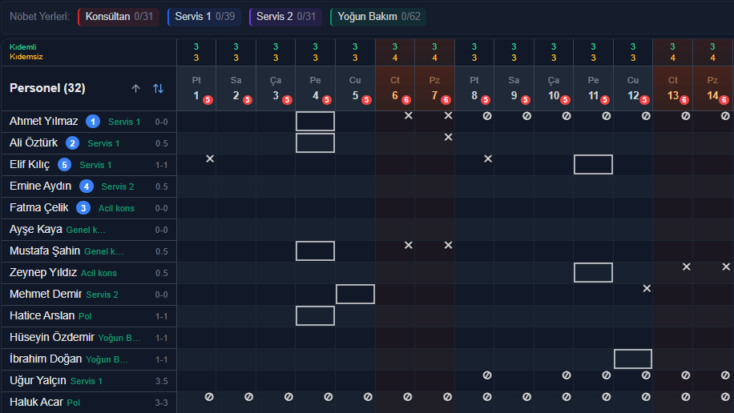Toggle Zeynep Yıldız's highlighted cell on day 11
734x413 pixels.
click(593, 273)
